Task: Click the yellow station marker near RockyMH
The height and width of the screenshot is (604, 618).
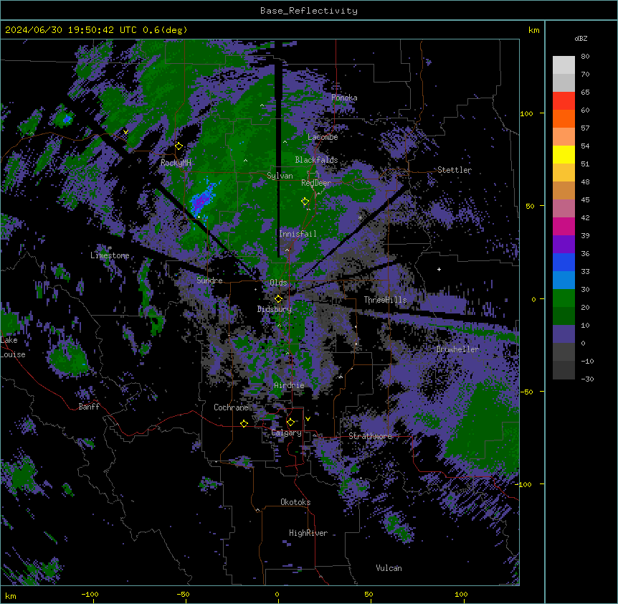Action: tap(179, 146)
